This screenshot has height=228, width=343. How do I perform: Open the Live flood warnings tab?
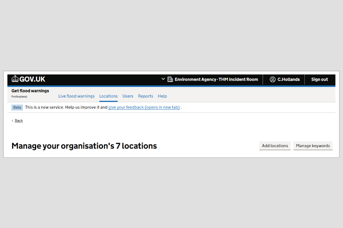(x=76, y=96)
